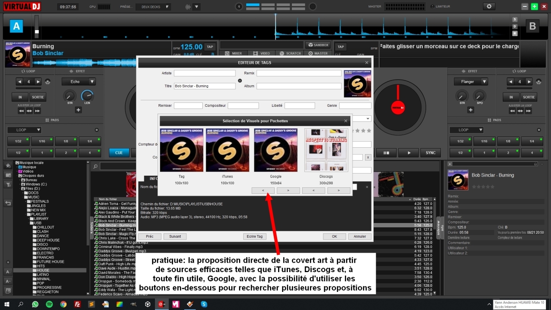The height and width of the screenshot is (310, 551).
Task: Open the LOOP pads dropdown on deck A
Action: [25, 130]
